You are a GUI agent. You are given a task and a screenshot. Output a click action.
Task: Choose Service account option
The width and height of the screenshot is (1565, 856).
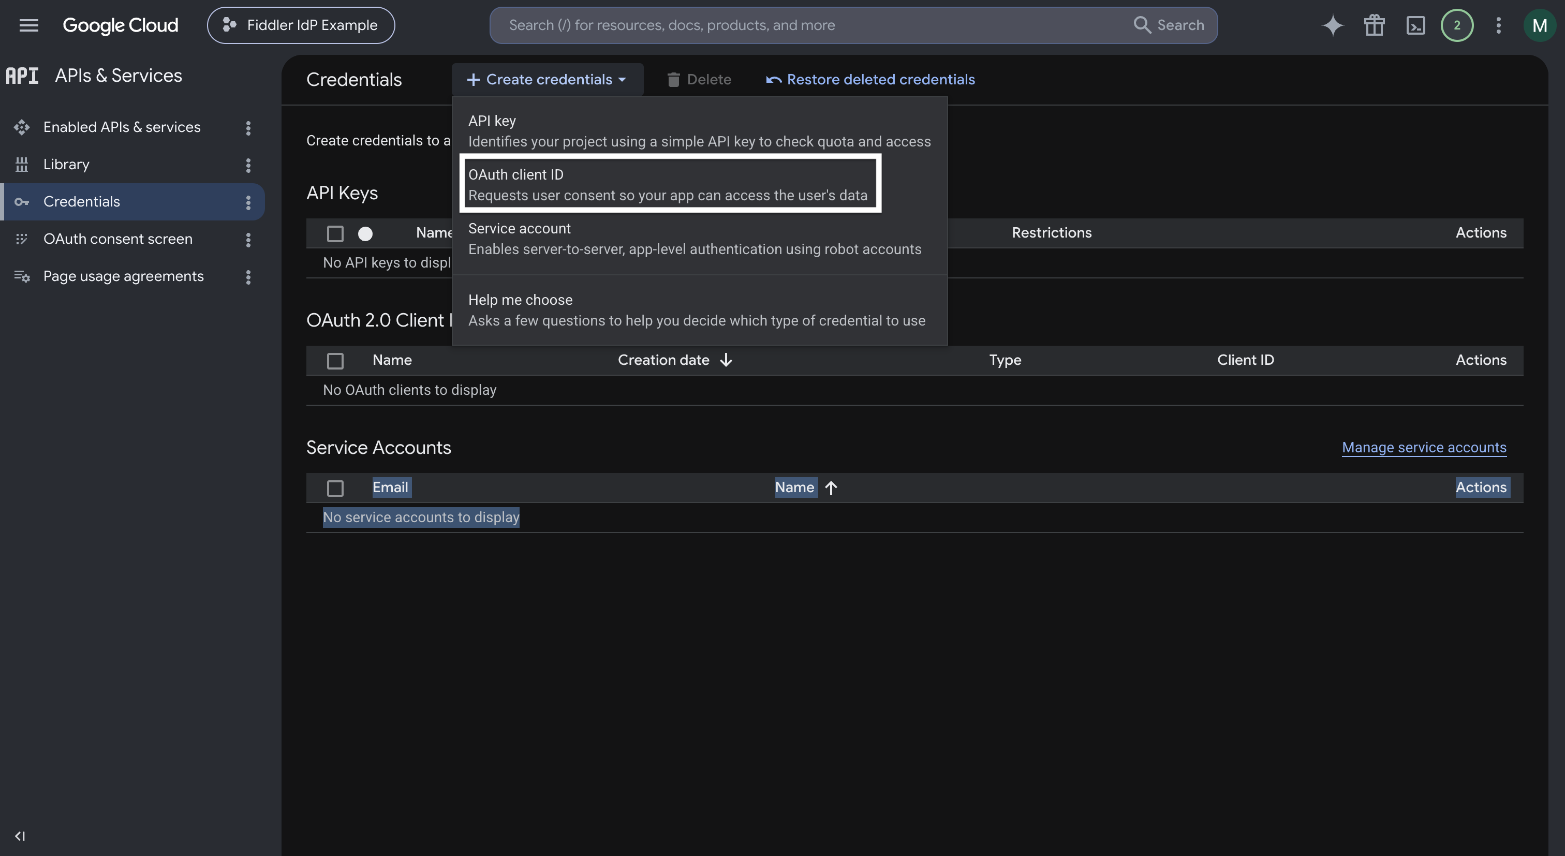pyautogui.click(x=699, y=238)
